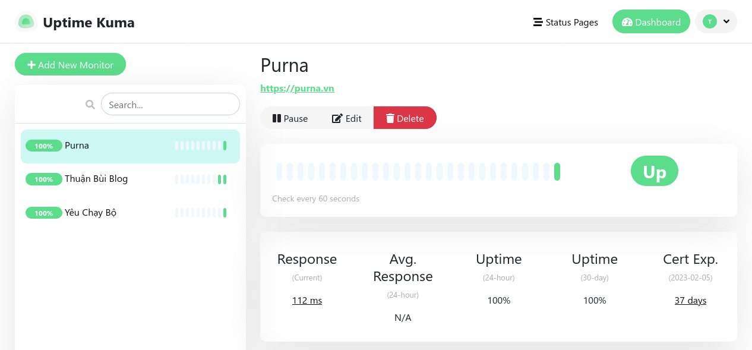This screenshot has width=752, height=350.
Task: Click the trash icon on Delete
Action: [x=390, y=118]
